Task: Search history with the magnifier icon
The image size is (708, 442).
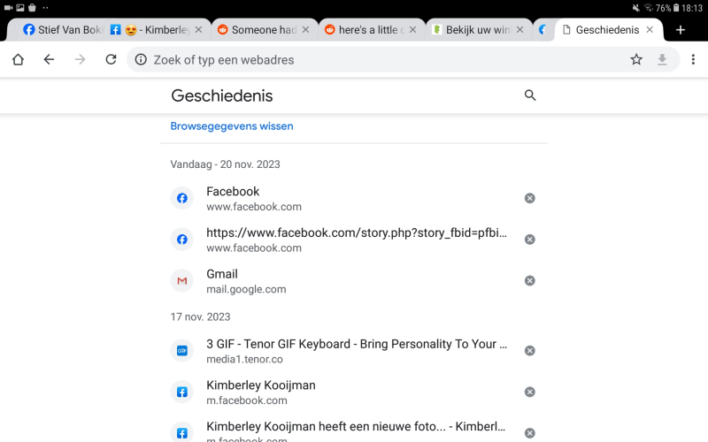Action: [530, 95]
